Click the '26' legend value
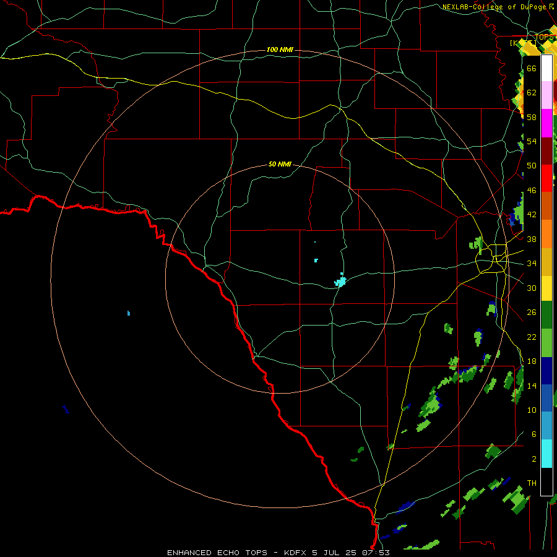Image resolution: width=557 pixels, height=557 pixels. tap(532, 313)
